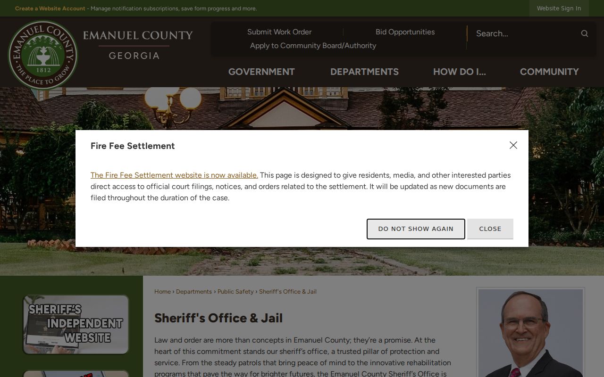
Task: Click the Departments breadcrumb link
Action: pos(194,292)
